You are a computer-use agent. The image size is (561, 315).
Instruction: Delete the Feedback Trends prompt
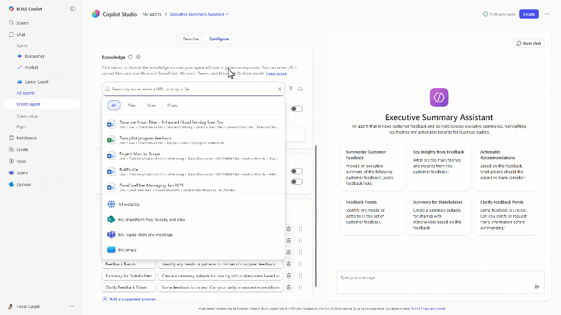coord(289,264)
